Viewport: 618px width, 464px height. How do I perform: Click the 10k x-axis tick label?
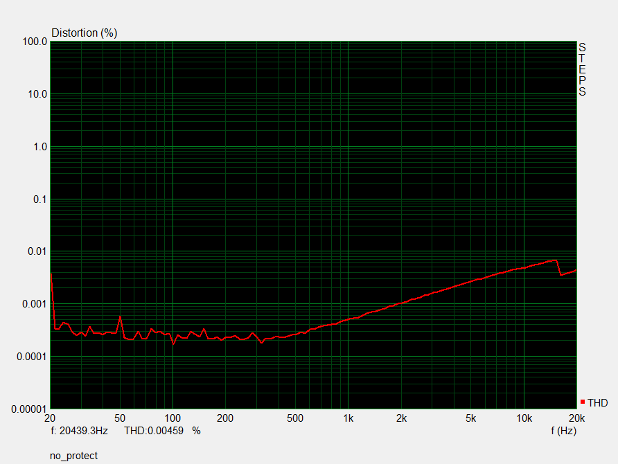[x=524, y=418]
